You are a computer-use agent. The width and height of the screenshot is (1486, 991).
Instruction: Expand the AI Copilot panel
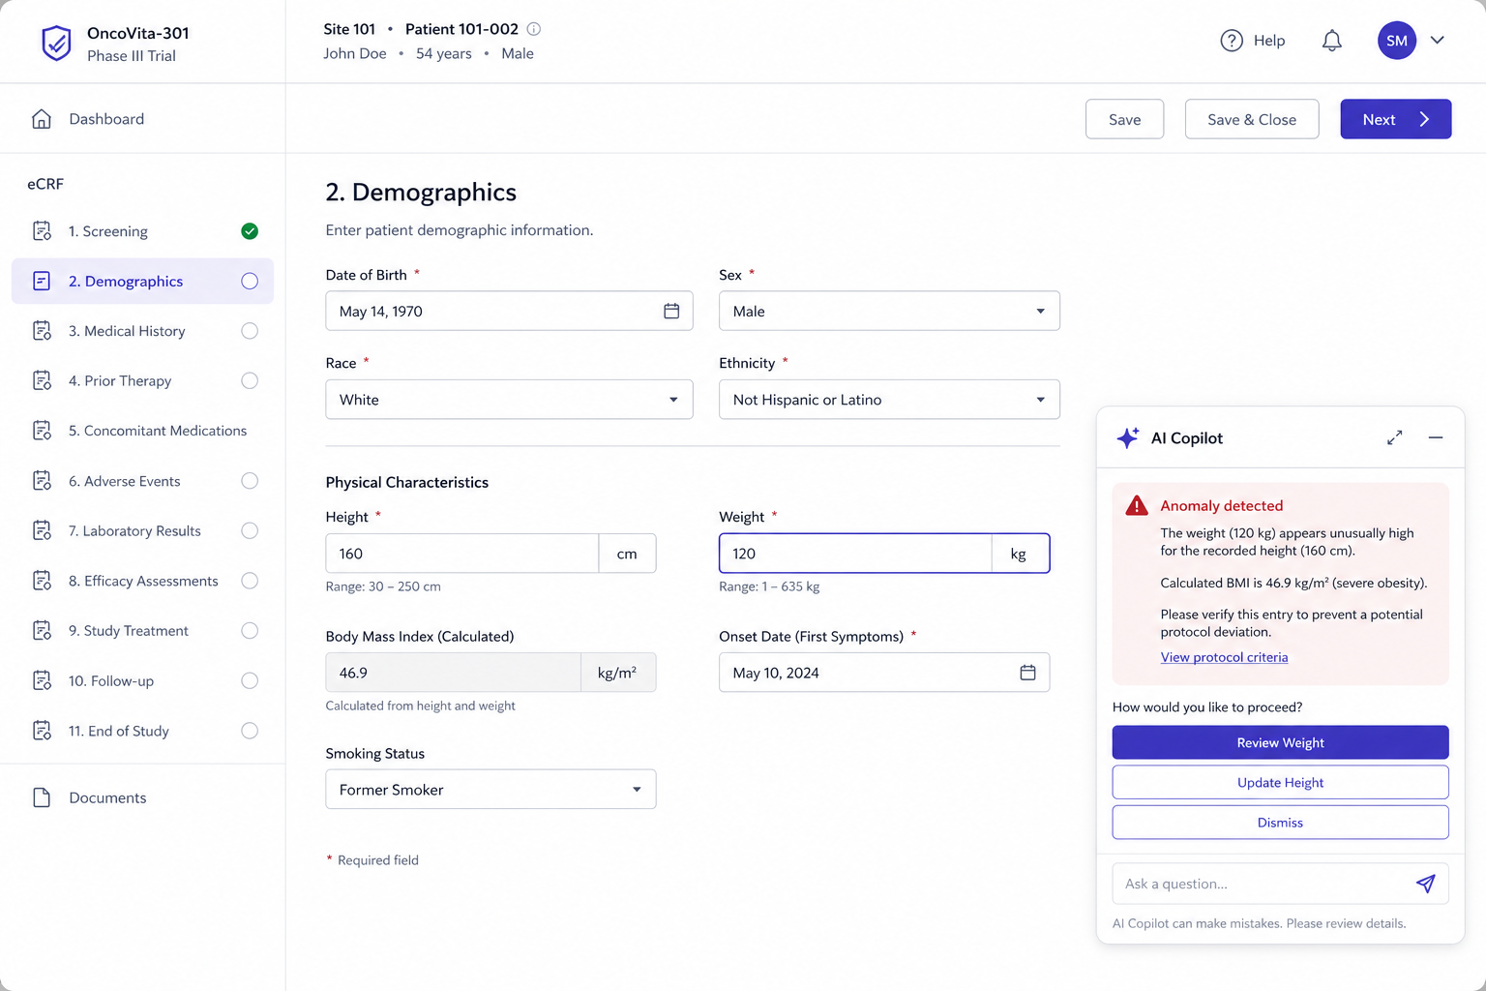point(1394,438)
